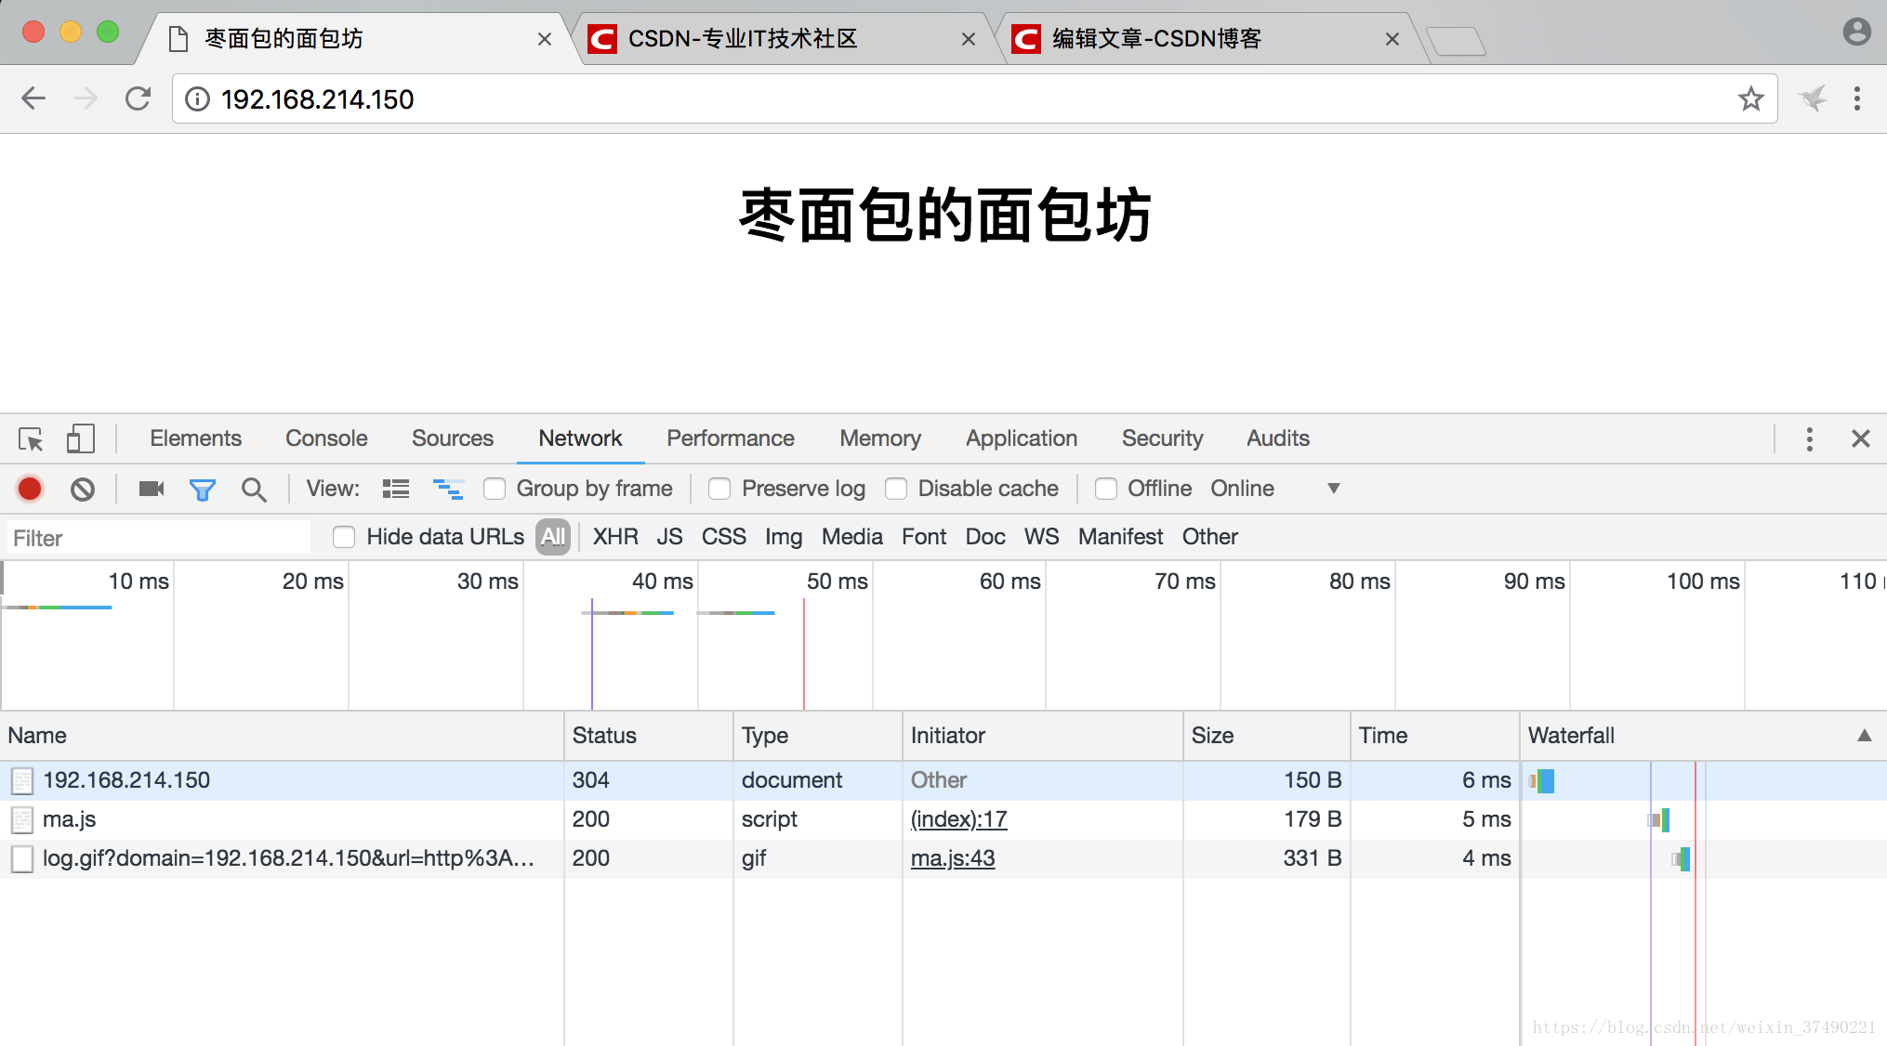Image resolution: width=1887 pixels, height=1046 pixels.
Task: Close the 编辑文章-CSDN博客 tab
Action: tap(1392, 39)
